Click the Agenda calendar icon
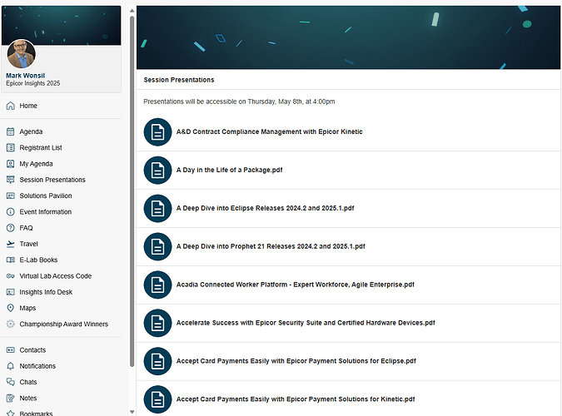This screenshot has height=416, width=562. pos(10,131)
